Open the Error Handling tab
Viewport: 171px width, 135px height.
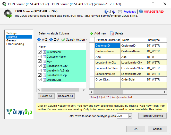(15, 44)
